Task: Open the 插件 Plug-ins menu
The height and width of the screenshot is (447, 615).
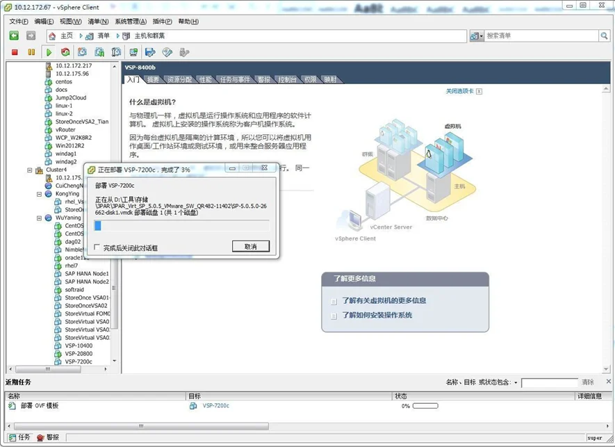Action: pos(163,21)
